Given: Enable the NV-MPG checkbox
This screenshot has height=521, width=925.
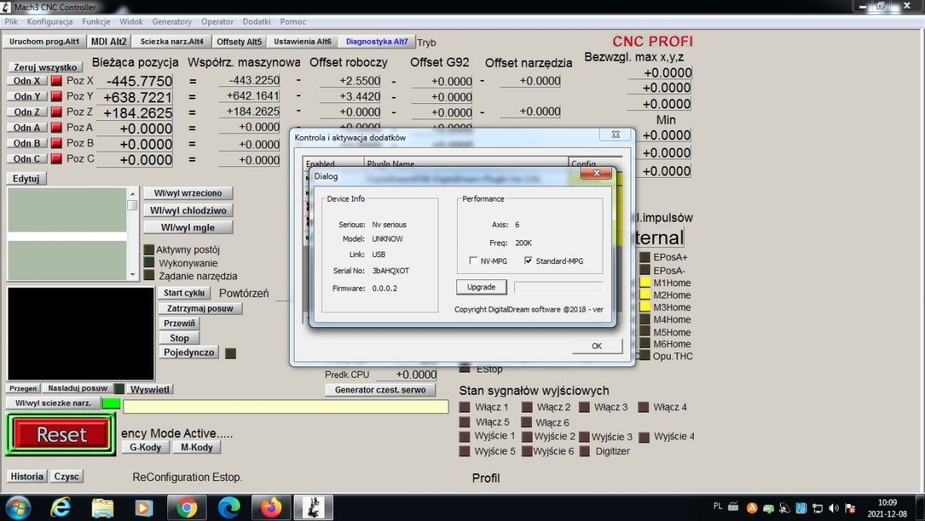Looking at the screenshot, I should click(474, 261).
